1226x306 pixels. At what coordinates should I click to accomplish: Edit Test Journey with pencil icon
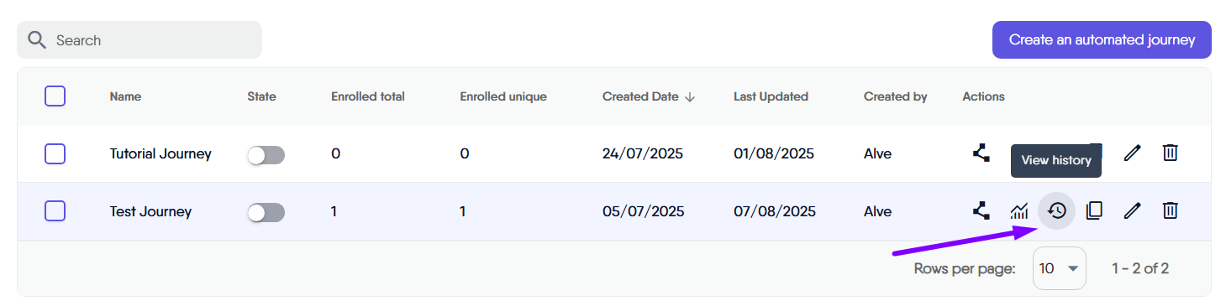(x=1132, y=211)
